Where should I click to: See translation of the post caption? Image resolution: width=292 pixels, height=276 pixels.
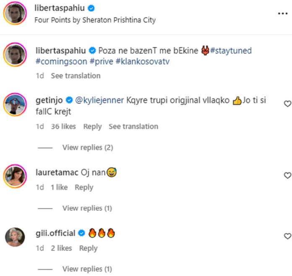pyautogui.click(x=76, y=76)
